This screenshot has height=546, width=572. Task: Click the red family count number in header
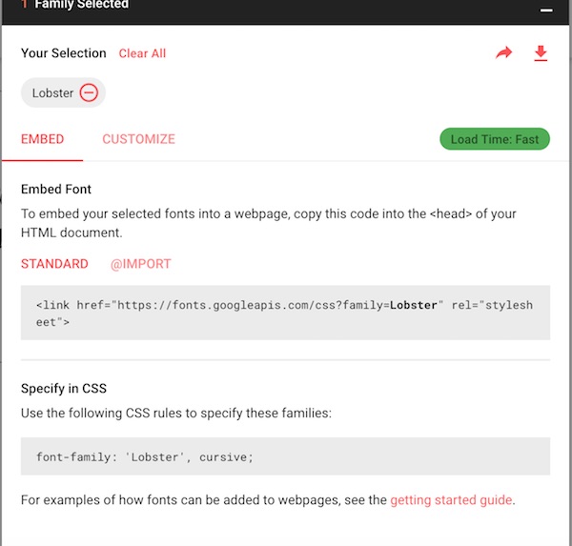(x=24, y=4)
